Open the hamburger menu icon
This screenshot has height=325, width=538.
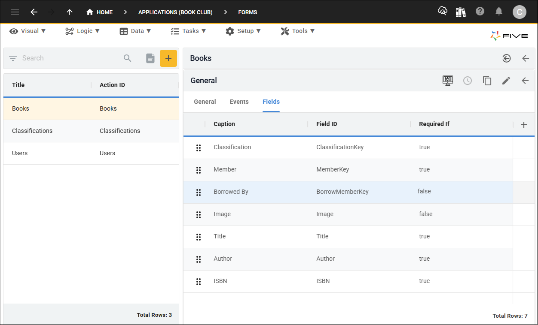[15, 12]
